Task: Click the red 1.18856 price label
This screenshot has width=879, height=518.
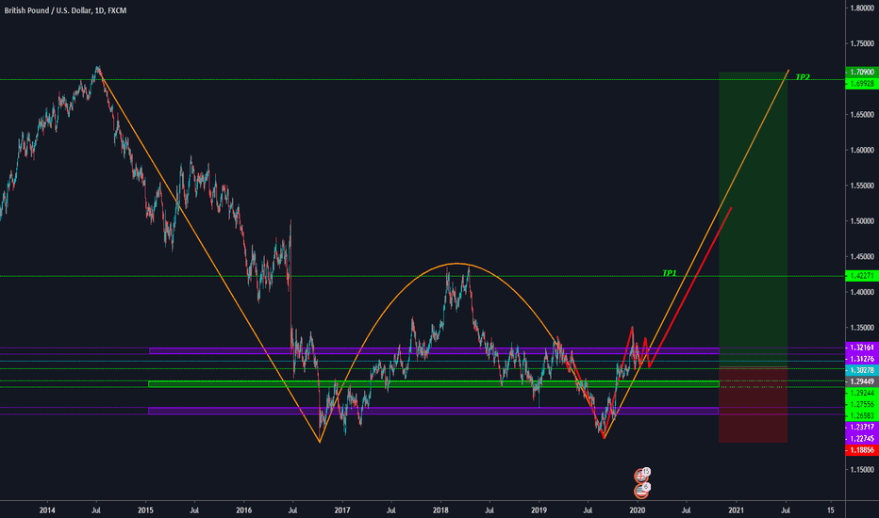Action: click(x=861, y=451)
